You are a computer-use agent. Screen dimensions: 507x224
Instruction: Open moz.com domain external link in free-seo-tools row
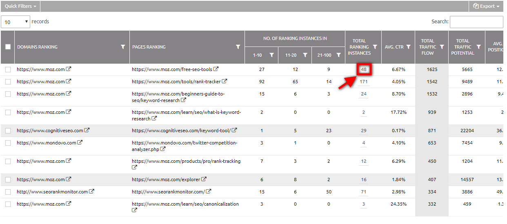[x=69, y=69]
